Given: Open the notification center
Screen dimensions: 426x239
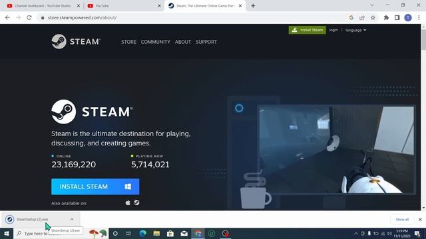Looking at the screenshot, I should 417,233.
